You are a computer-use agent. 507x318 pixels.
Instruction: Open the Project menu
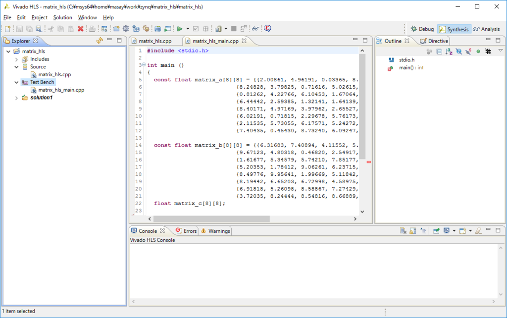(40, 17)
